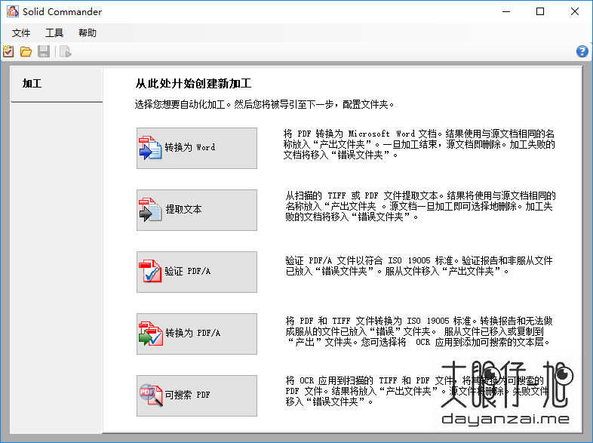Click the description starting 将 OCR 应用到扫描的
593x443 pixels.
[416, 391]
